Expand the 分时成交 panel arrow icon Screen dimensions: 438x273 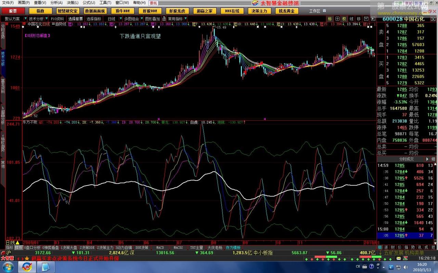[428, 159]
